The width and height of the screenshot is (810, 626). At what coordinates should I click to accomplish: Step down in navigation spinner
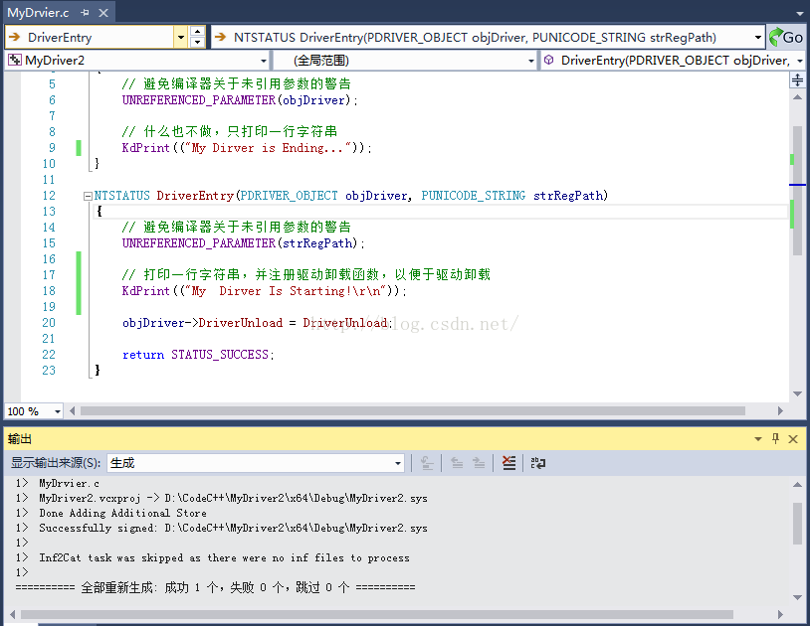click(197, 43)
